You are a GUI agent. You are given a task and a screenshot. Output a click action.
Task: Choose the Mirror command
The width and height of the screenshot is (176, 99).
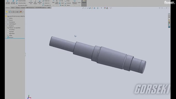coord(67,5)
